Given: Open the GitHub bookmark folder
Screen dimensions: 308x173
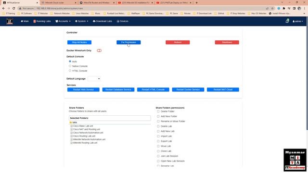Looking at the screenshot, I should (x=219, y=13).
